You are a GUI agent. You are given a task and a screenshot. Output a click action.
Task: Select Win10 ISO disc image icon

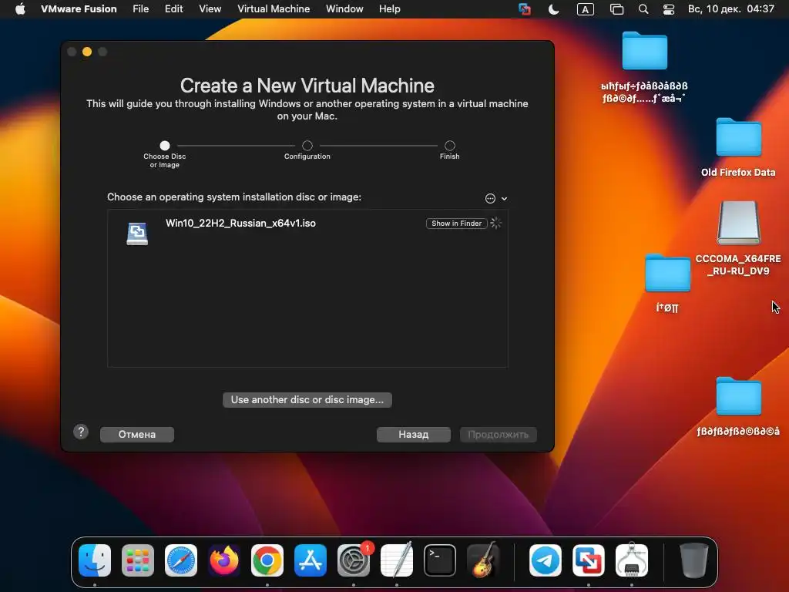[x=137, y=234]
